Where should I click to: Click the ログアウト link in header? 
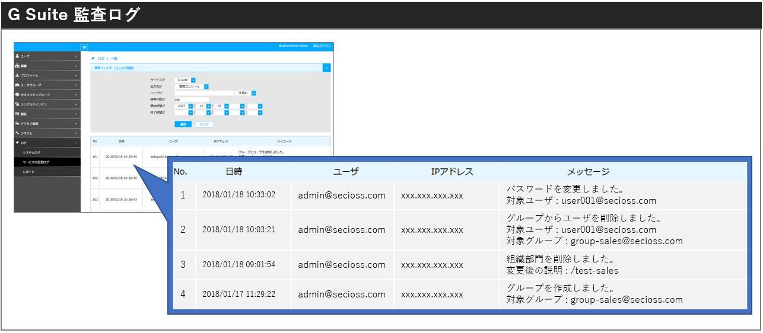tap(322, 46)
